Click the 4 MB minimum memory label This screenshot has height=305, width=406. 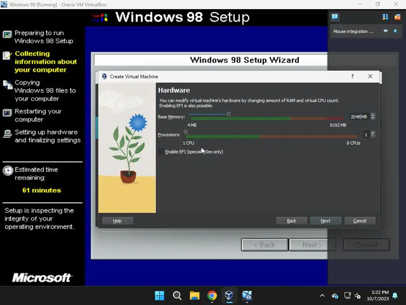pyautogui.click(x=192, y=125)
